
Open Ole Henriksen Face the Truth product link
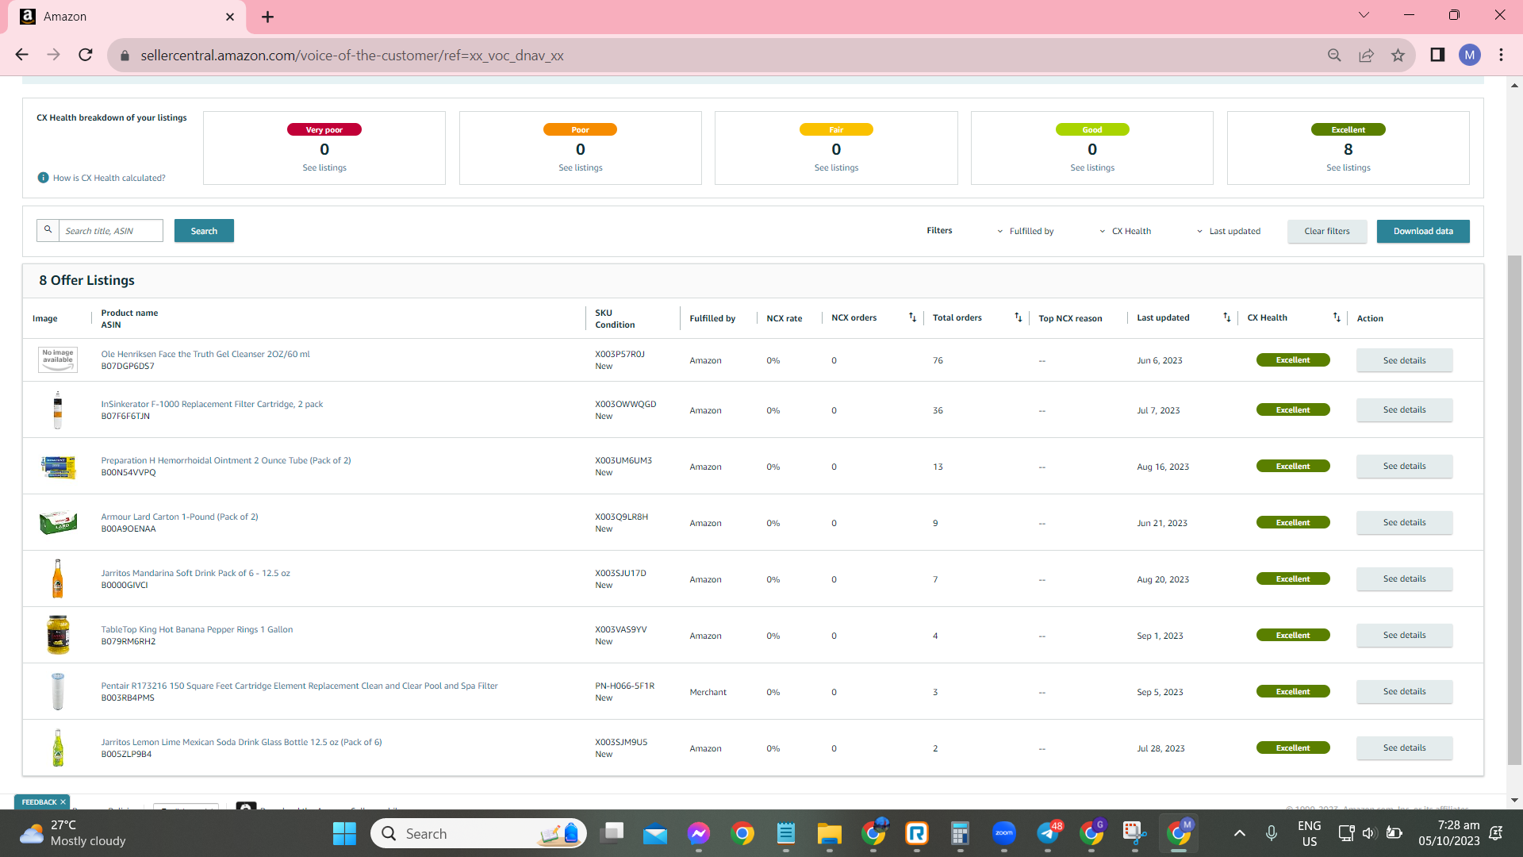[x=205, y=354]
